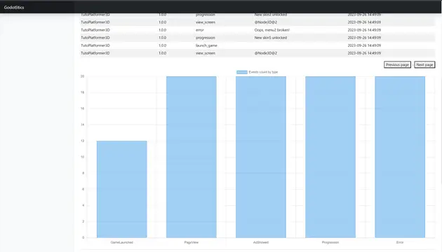Select the AdShowed bar in the chart
The height and width of the screenshot is (252, 442).
point(261,157)
